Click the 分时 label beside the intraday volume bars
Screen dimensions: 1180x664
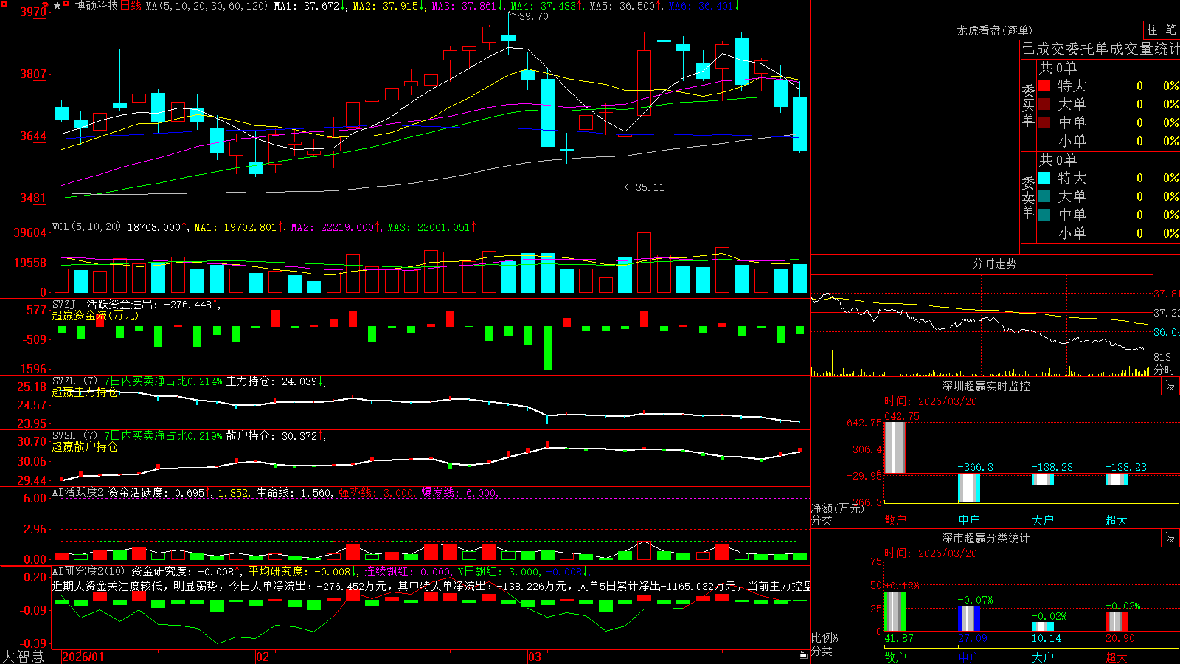pos(1164,370)
